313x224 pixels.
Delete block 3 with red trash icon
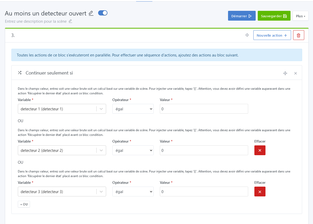299,35
